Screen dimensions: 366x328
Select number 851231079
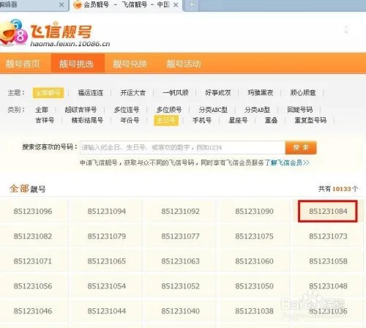point(107,236)
